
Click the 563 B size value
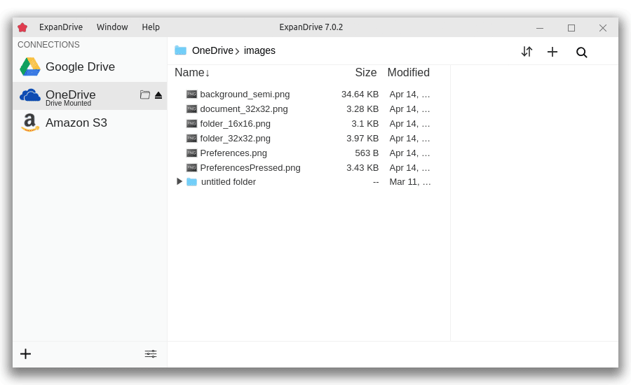tap(367, 153)
